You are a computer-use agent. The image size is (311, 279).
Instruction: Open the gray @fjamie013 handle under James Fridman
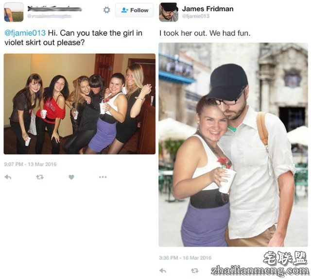tap(196, 16)
